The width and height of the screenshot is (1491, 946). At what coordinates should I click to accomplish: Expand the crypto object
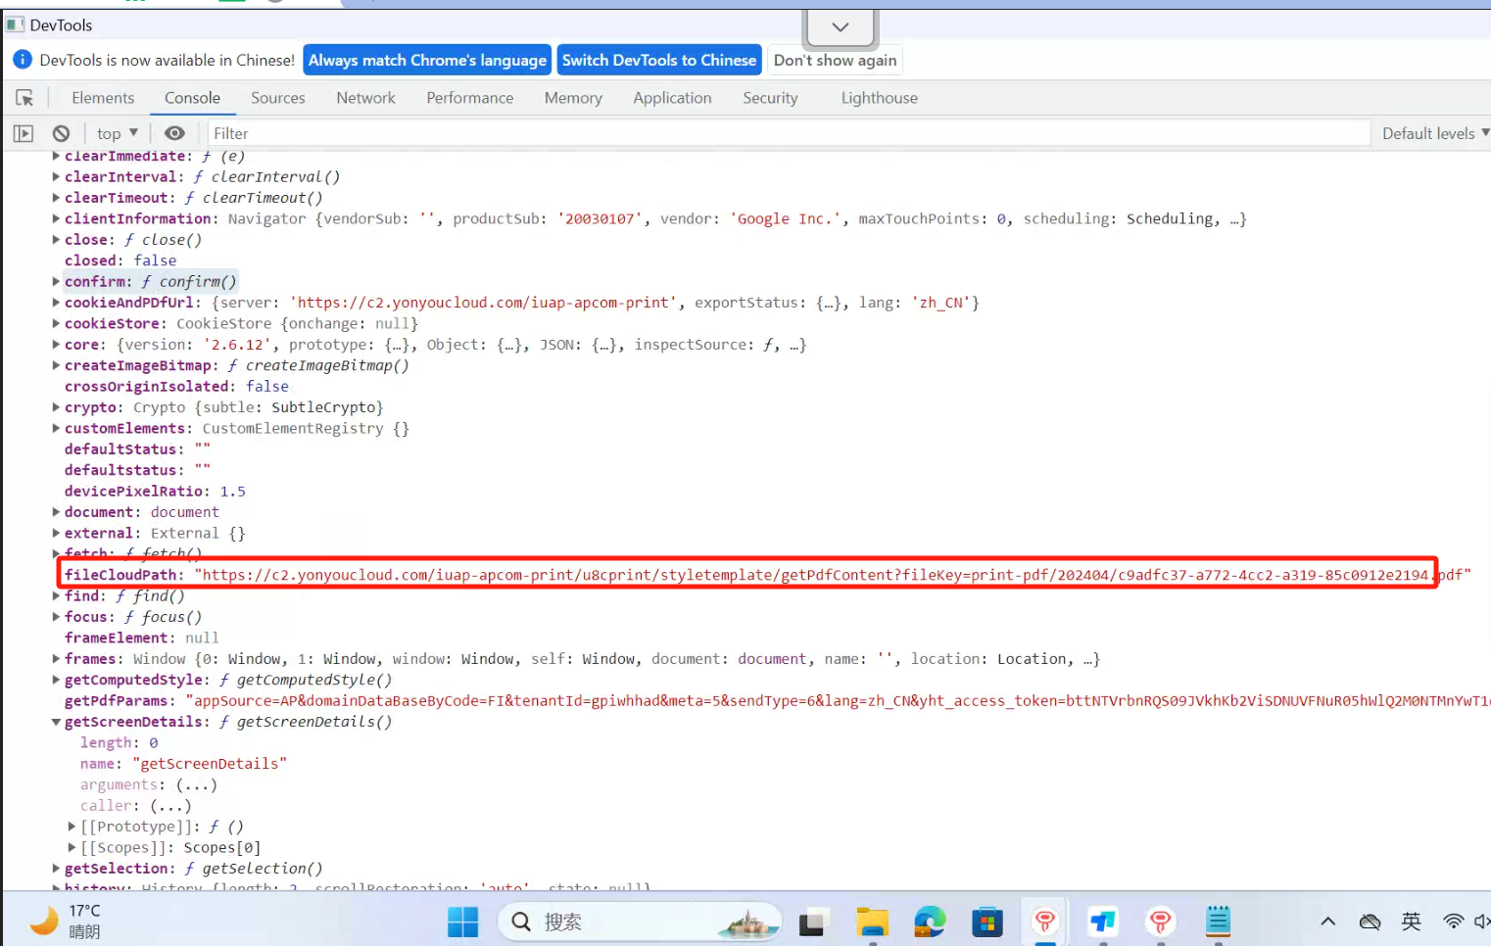(x=56, y=407)
